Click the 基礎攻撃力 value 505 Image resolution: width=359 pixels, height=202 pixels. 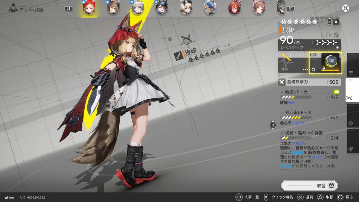point(334,82)
